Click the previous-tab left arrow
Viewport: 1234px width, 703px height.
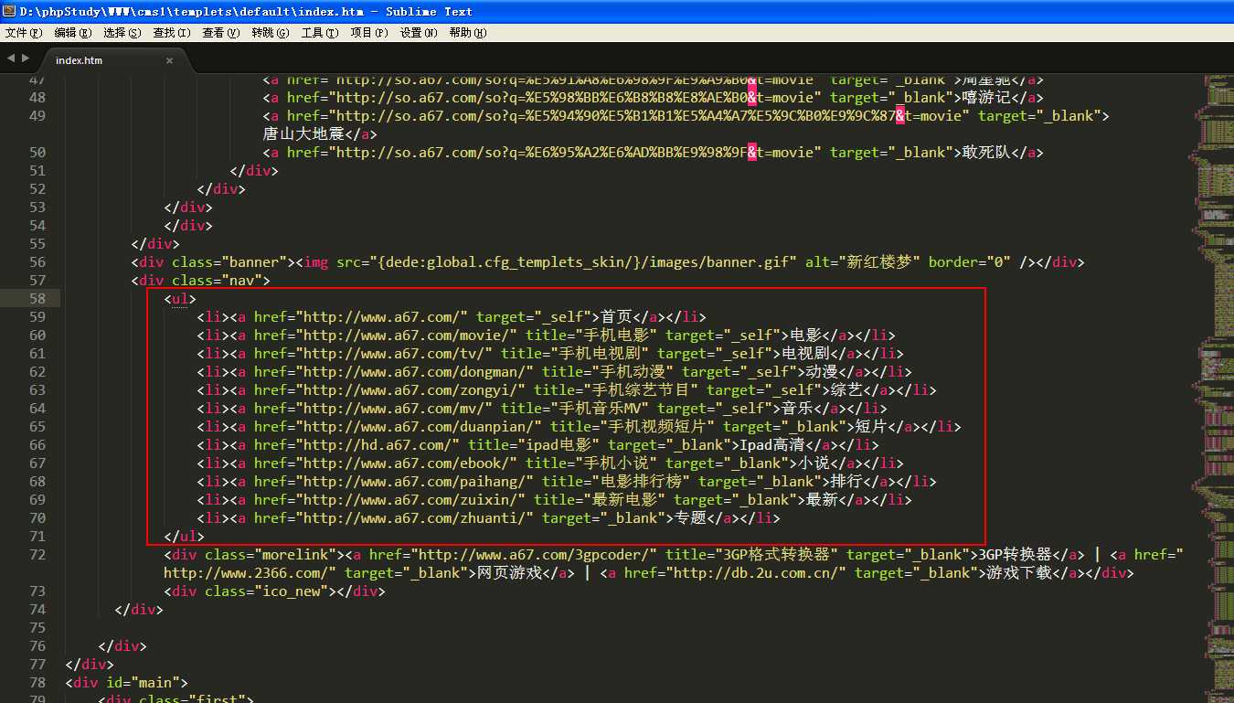tap(11, 58)
